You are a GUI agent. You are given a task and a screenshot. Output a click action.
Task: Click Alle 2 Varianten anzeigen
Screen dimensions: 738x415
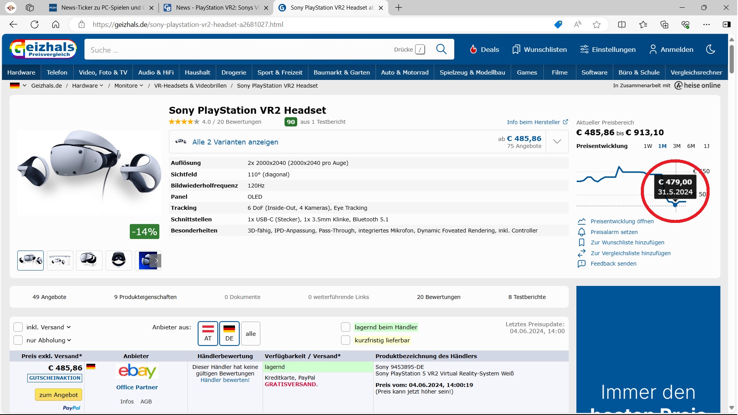coord(235,142)
